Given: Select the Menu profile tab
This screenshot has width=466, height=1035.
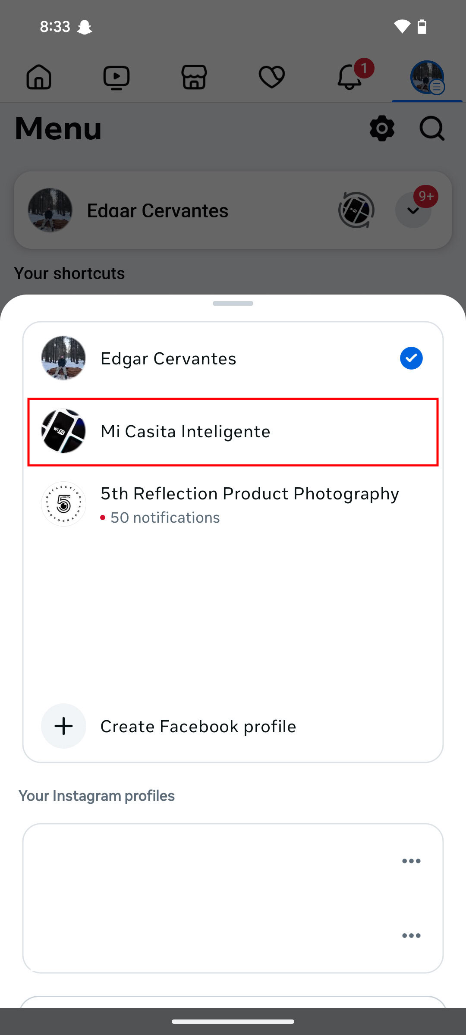Looking at the screenshot, I should 427,78.
